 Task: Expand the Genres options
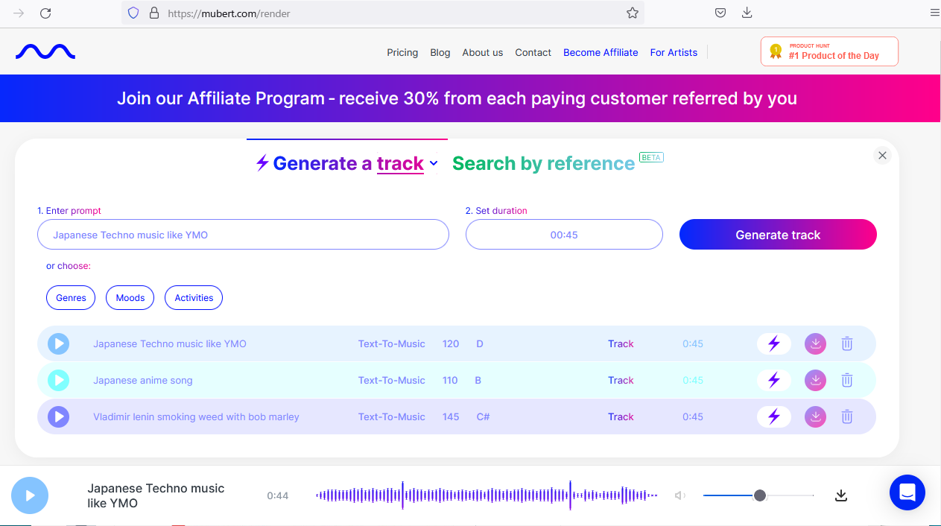[x=71, y=297]
